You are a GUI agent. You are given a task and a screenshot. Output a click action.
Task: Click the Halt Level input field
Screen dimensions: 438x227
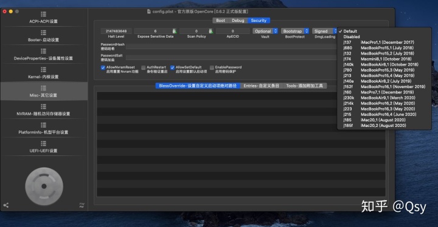click(x=116, y=31)
